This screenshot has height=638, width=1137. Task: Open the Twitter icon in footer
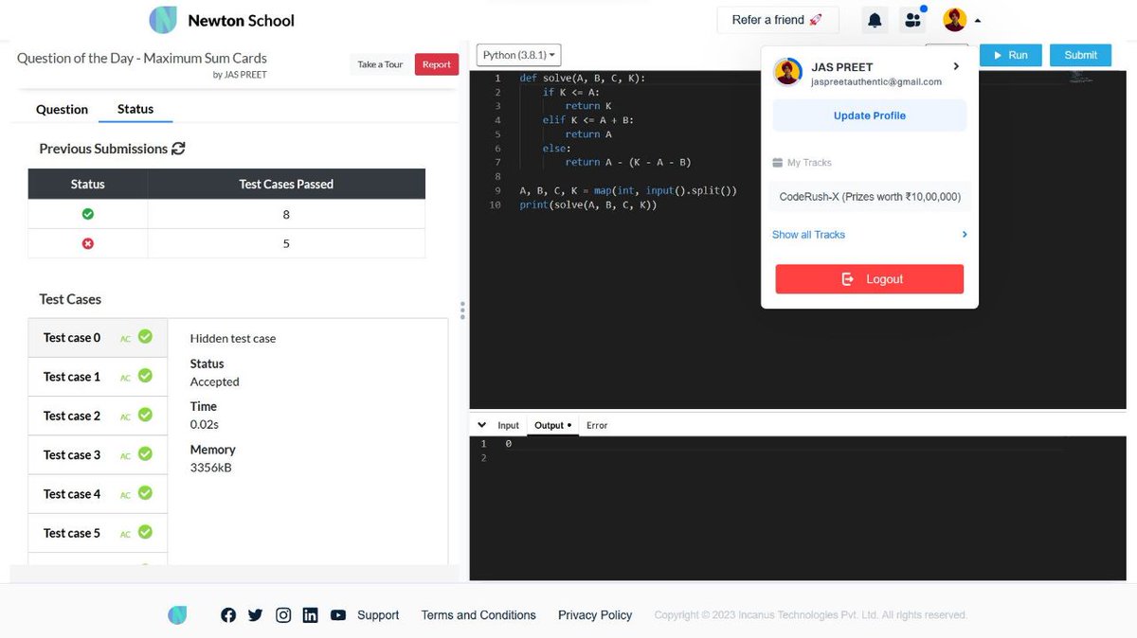click(255, 614)
